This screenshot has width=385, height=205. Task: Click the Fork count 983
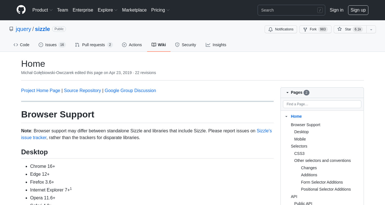323,29
